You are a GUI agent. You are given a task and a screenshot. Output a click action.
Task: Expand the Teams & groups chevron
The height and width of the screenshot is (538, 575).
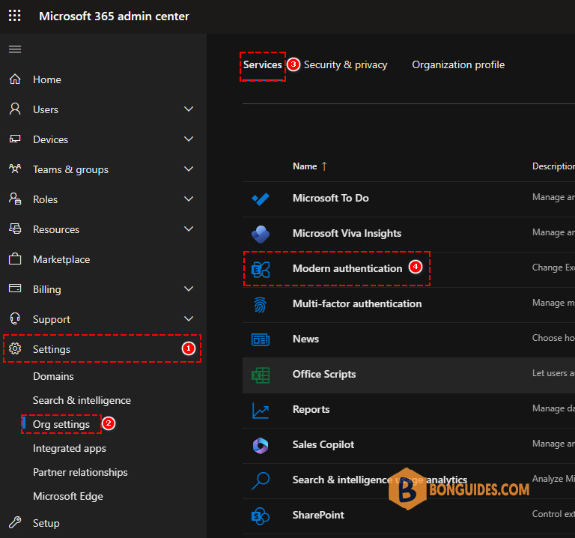[x=189, y=169]
